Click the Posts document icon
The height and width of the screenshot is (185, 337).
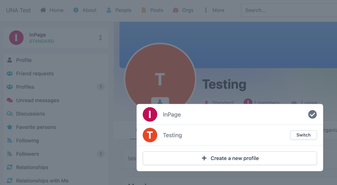click(x=144, y=10)
